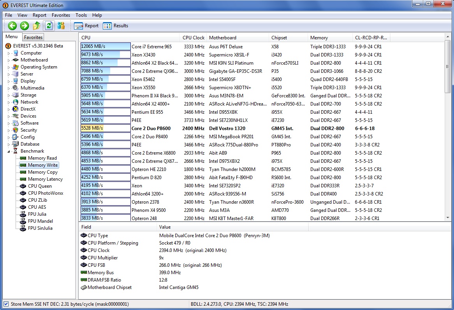This screenshot has height=310, width=454.
Task: Select the Benchmark hourglass icon
Action: pyautogui.click(x=16, y=151)
